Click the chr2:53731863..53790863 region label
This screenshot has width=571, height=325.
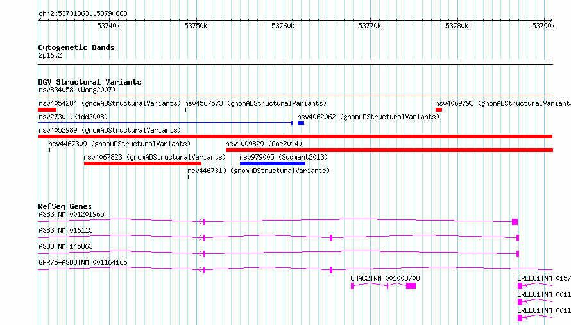83,14
